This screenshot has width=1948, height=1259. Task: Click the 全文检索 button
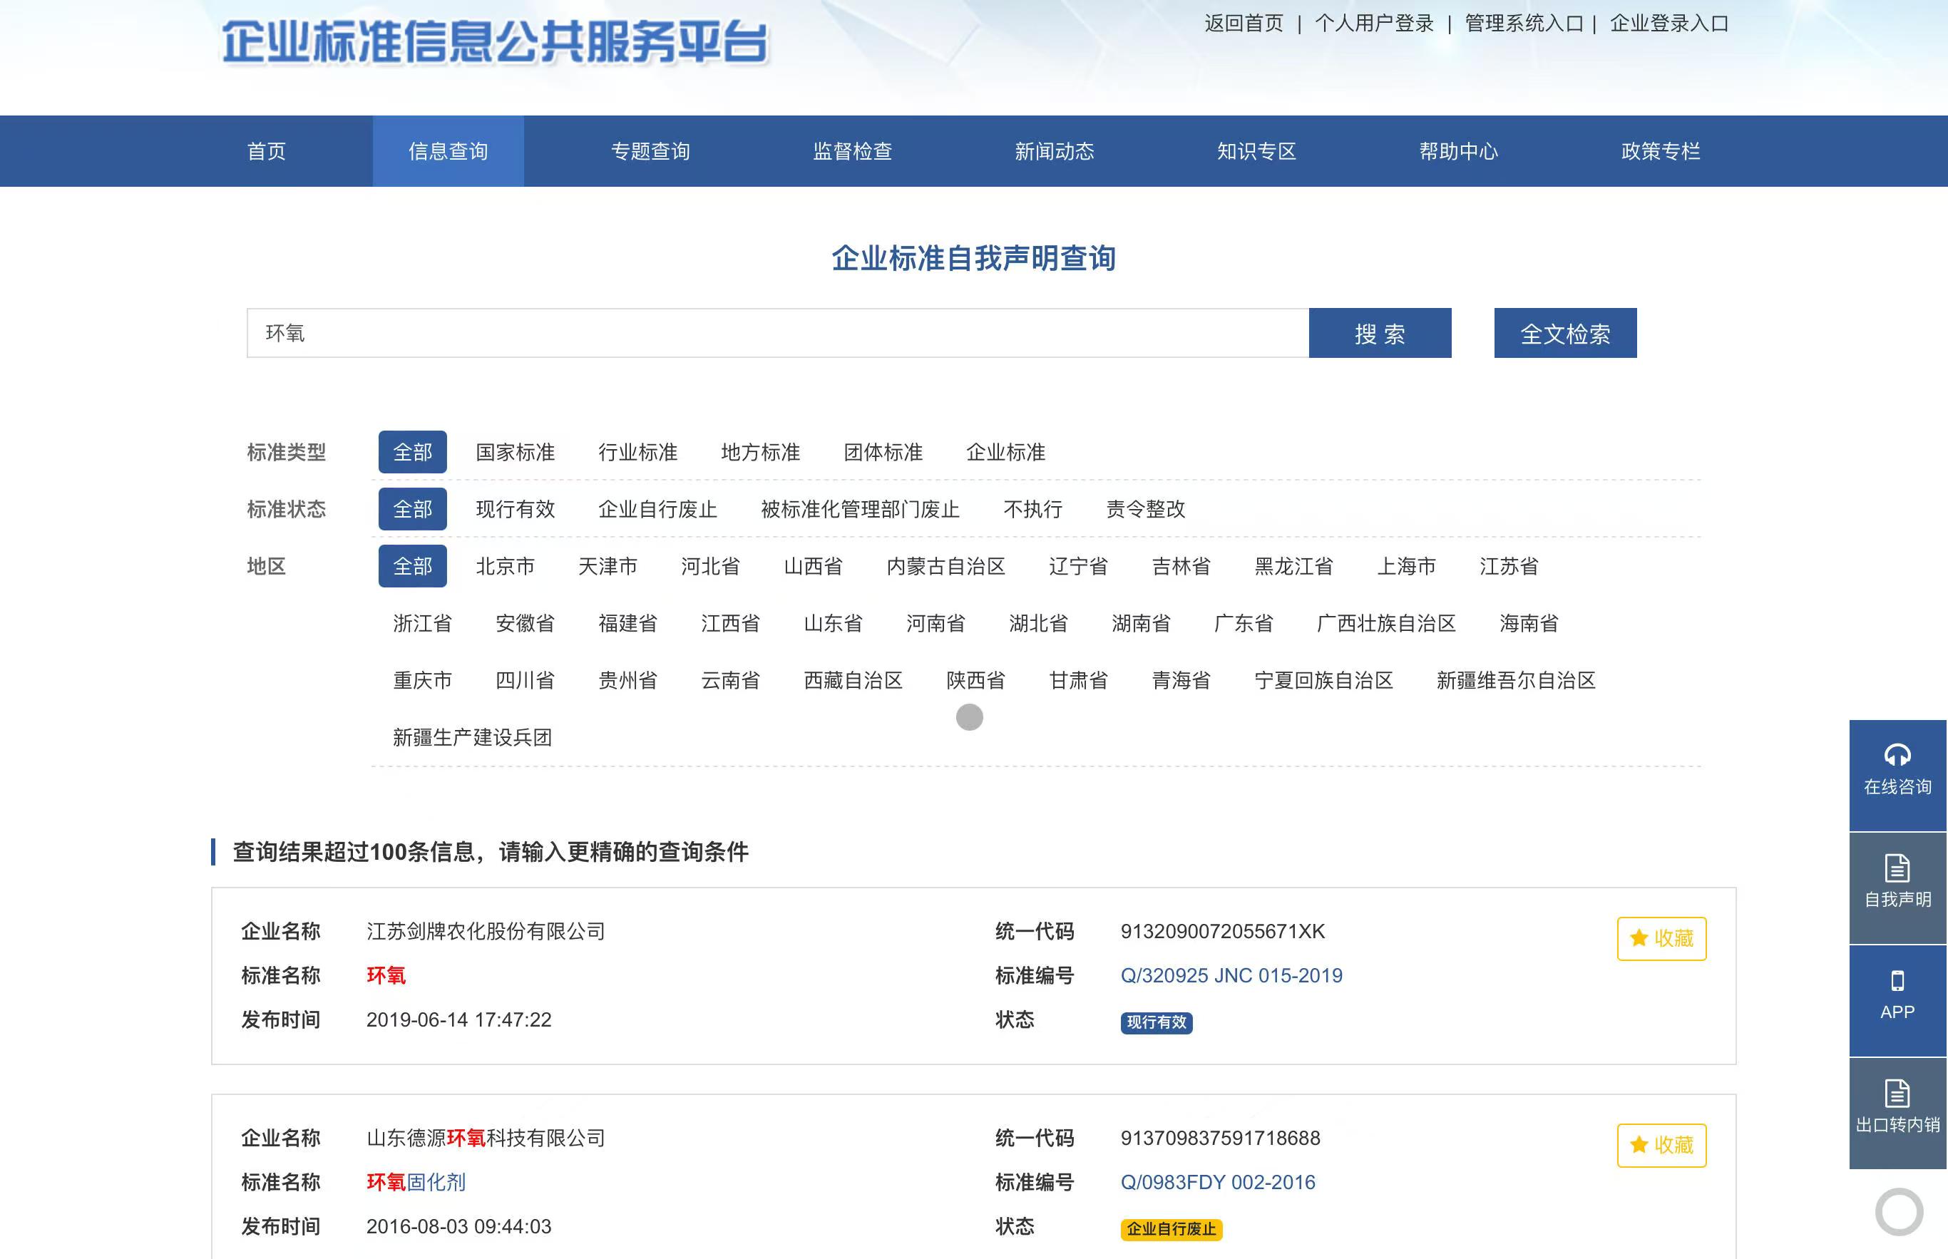[x=1565, y=333]
